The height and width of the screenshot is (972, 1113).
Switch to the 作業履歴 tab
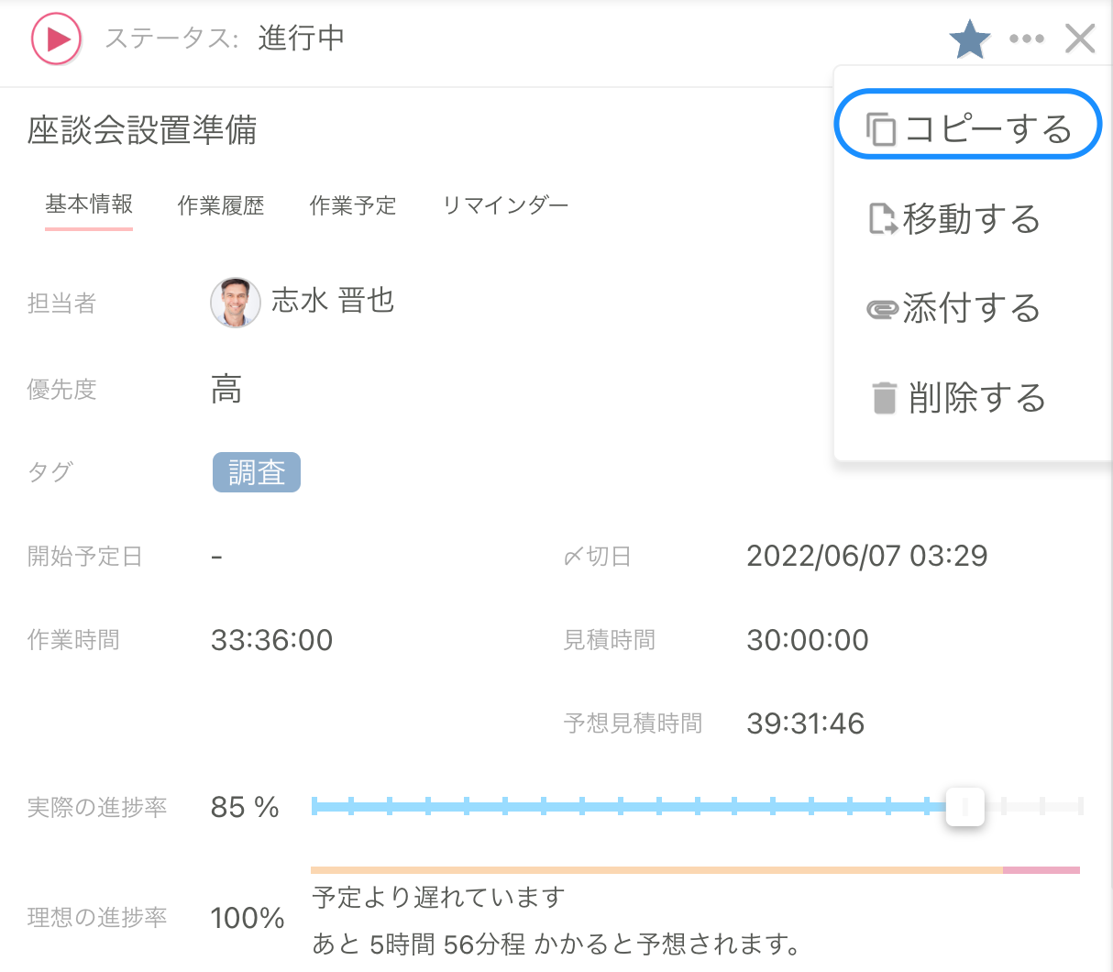click(220, 206)
